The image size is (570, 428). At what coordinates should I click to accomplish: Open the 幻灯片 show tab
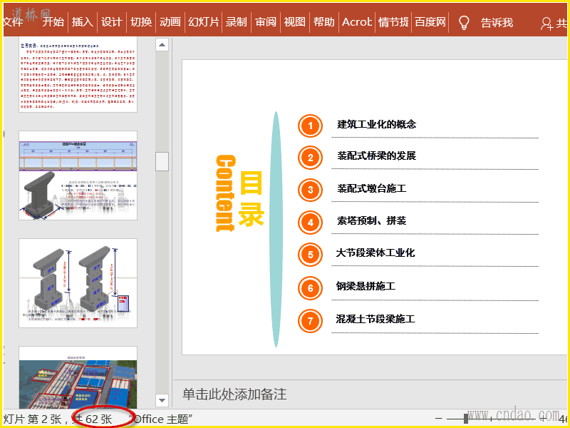tap(203, 22)
